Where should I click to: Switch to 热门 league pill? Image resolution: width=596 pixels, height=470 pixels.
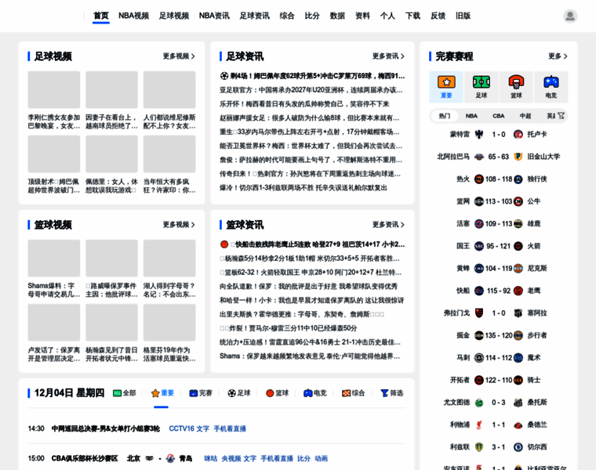point(445,116)
